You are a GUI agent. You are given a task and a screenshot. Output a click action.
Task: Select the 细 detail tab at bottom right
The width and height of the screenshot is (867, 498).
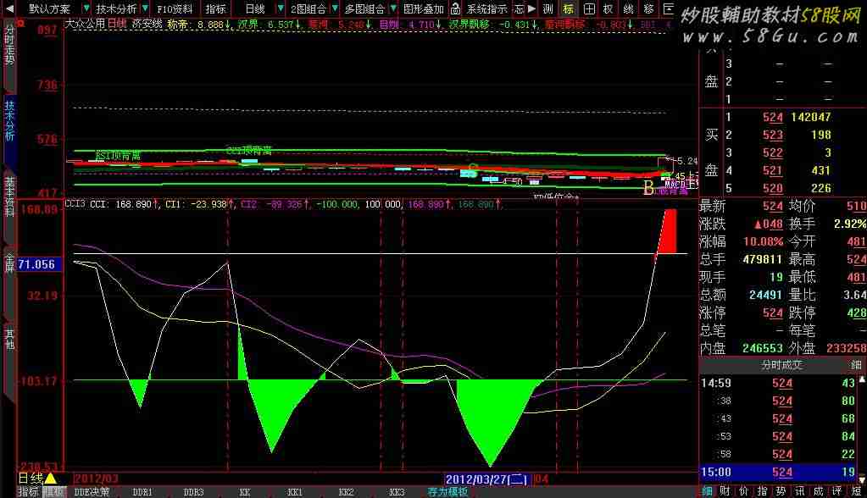coord(707,491)
